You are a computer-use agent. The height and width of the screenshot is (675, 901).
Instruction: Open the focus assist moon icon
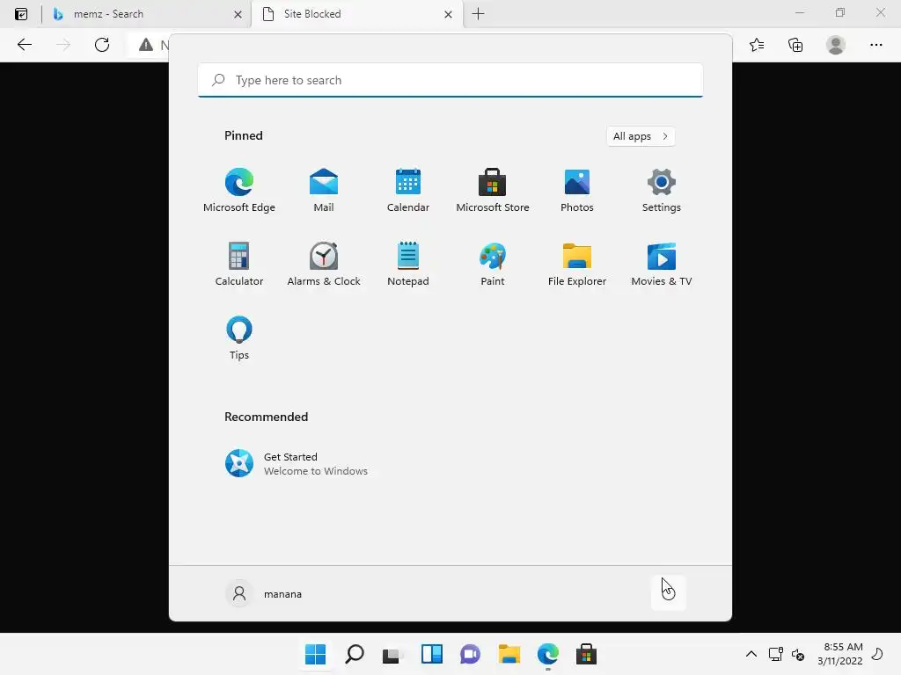(x=878, y=654)
